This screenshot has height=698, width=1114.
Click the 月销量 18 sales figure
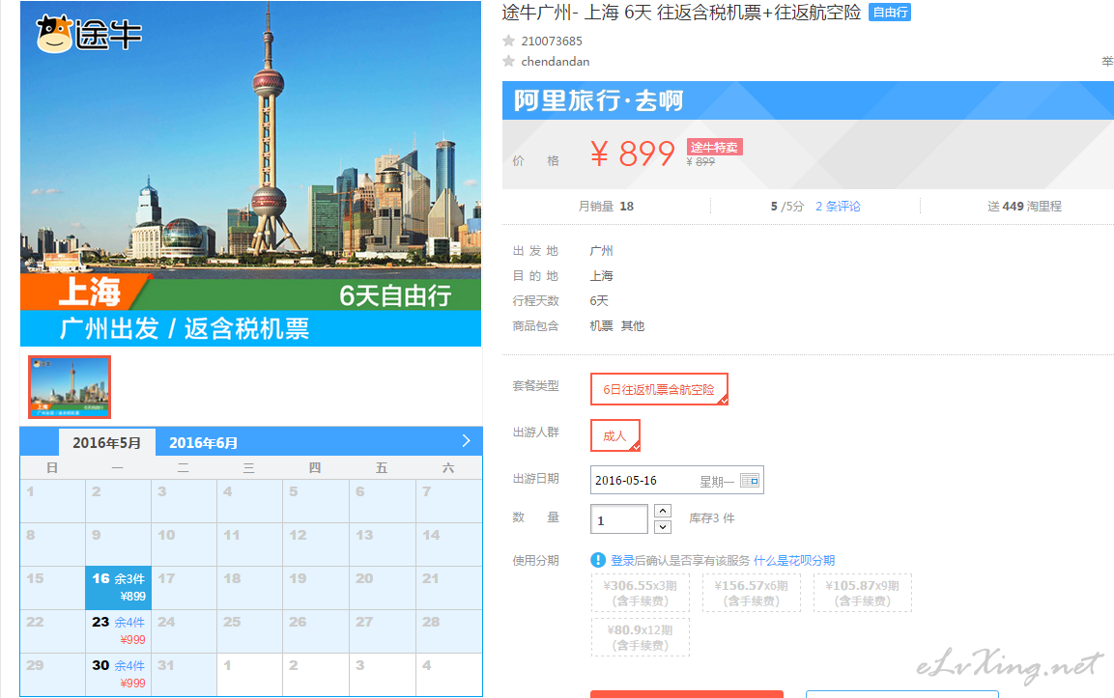(x=606, y=206)
